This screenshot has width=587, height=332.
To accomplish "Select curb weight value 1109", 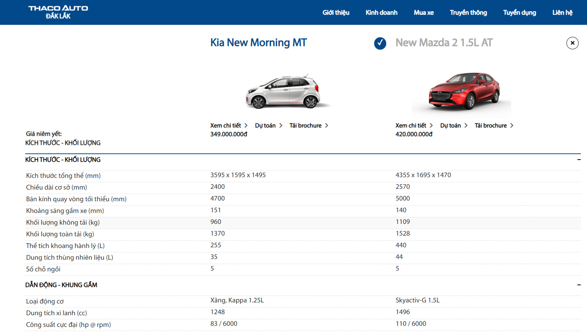I will point(403,222).
